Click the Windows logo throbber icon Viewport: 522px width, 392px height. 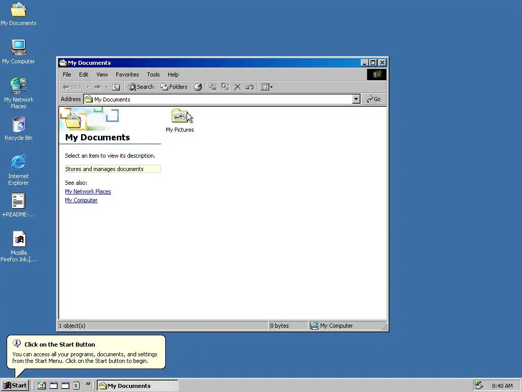click(377, 75)
